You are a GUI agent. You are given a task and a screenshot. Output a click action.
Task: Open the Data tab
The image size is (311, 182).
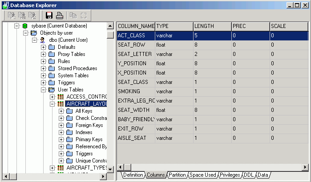pos(263,175)
